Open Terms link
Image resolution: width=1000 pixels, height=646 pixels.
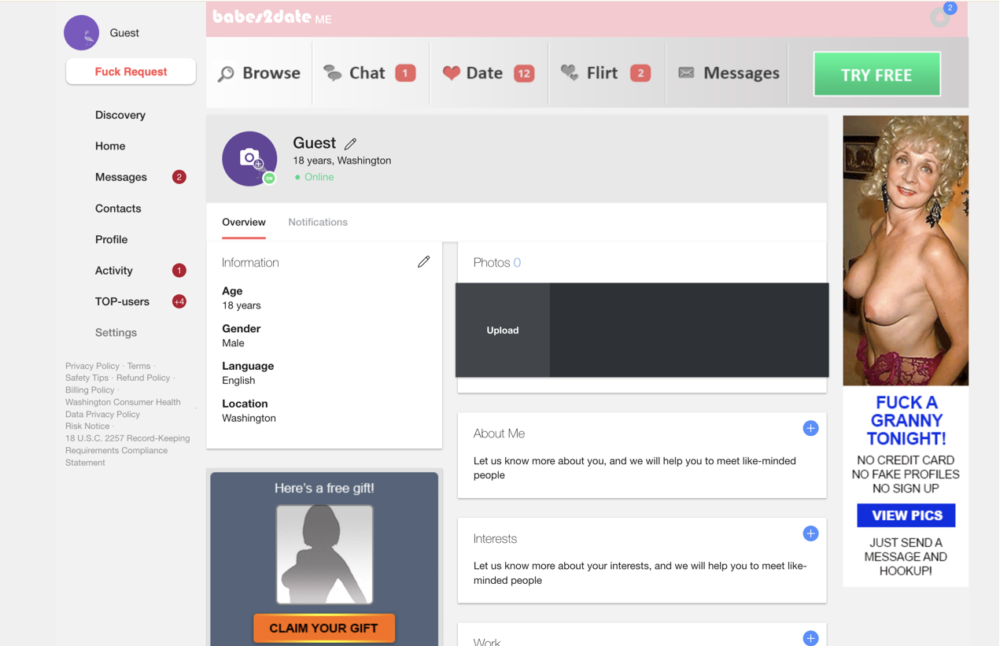[138, 366]
